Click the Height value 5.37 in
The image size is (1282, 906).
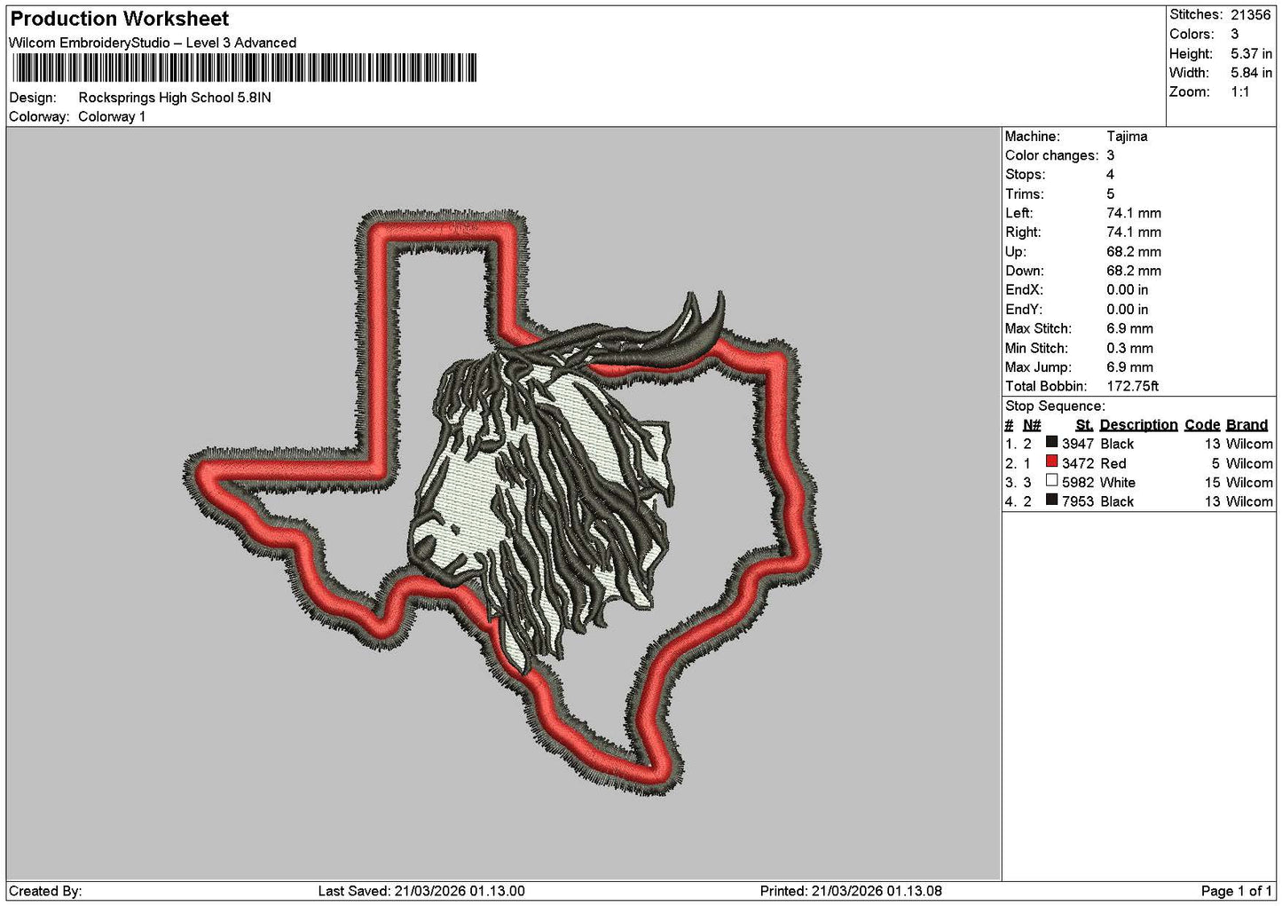[x=1251, y=54]
